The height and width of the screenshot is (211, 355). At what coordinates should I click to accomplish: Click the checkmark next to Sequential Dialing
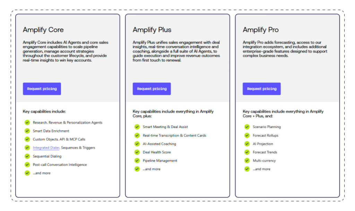click(27, 156)
